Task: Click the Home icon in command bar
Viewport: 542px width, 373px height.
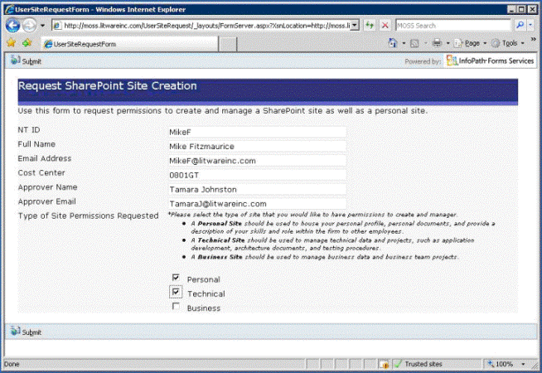Action: [392, 42]
